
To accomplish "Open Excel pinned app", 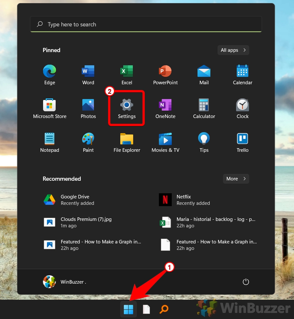I will tap(127, 75).
